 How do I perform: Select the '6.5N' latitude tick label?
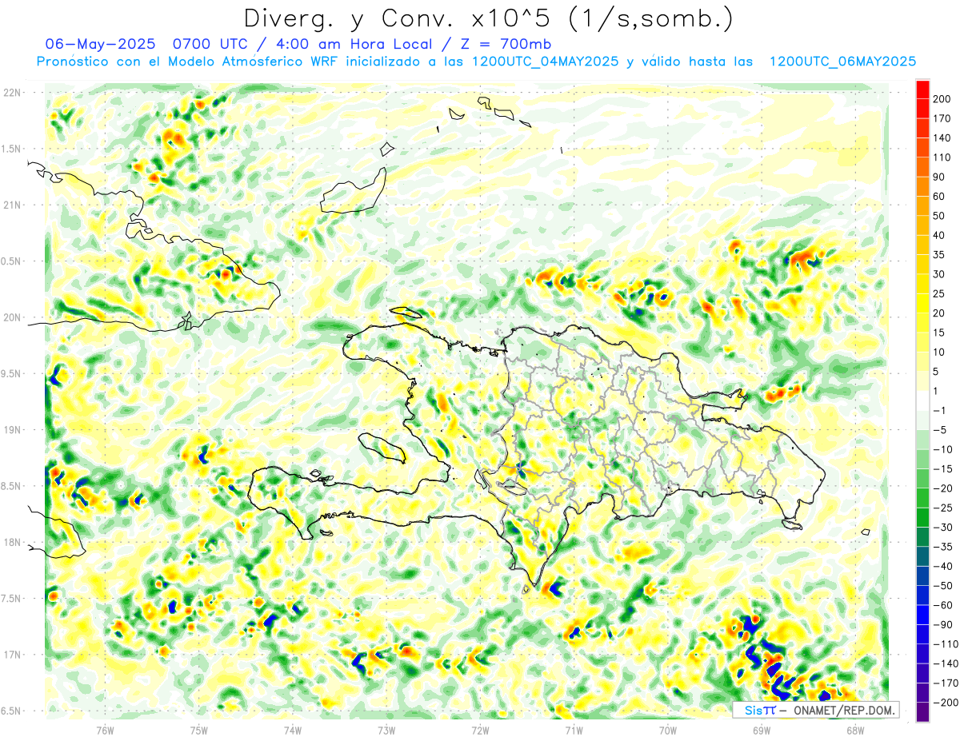(10, 711)
